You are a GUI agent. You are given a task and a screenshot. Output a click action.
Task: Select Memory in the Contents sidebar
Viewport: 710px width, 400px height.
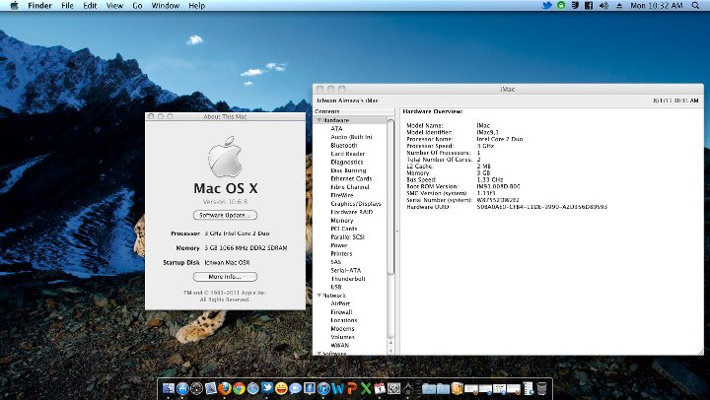[x=342, y=221]
